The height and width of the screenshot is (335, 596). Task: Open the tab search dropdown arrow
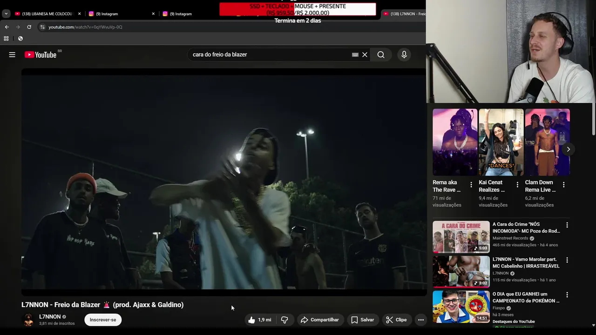click(x=6, y=13)
